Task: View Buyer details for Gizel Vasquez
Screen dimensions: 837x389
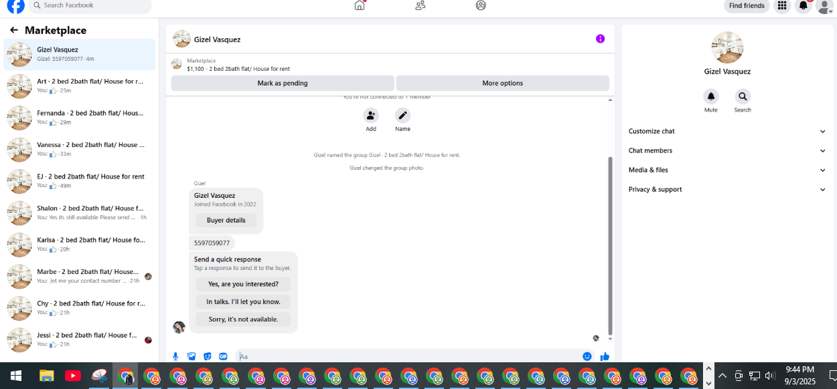Action: 226,220
